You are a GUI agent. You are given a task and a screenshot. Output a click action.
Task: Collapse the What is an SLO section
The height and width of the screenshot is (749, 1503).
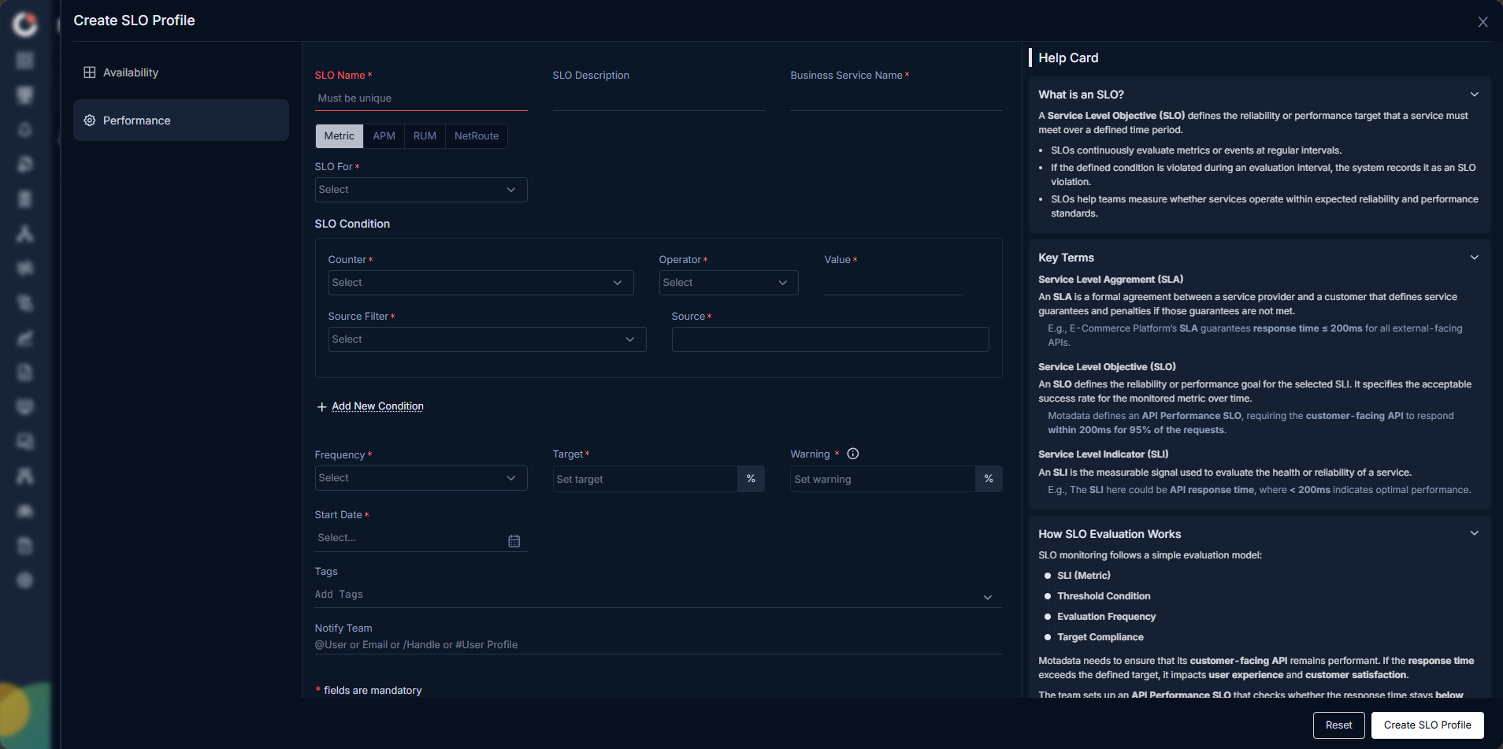[1475, 95]
